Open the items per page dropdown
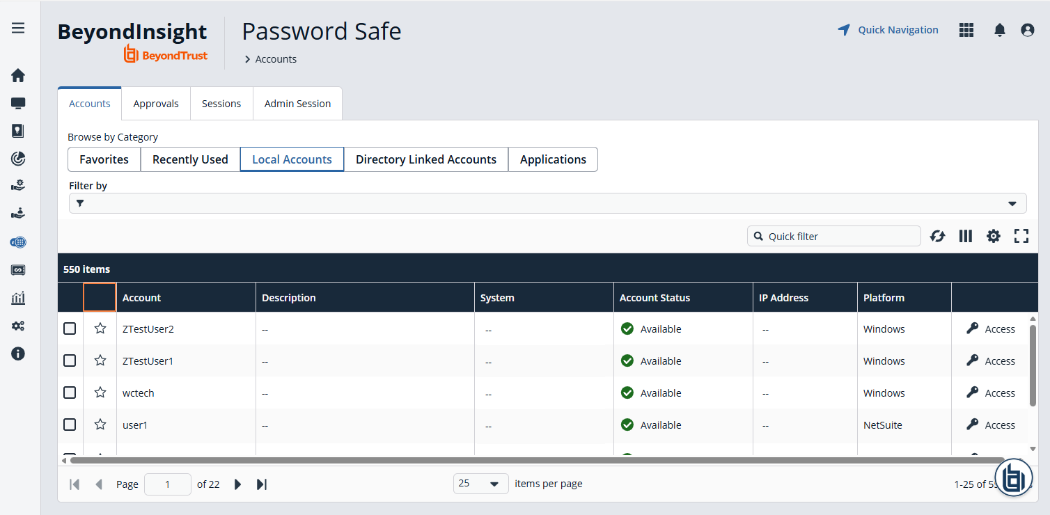 (x=480, y=483)
